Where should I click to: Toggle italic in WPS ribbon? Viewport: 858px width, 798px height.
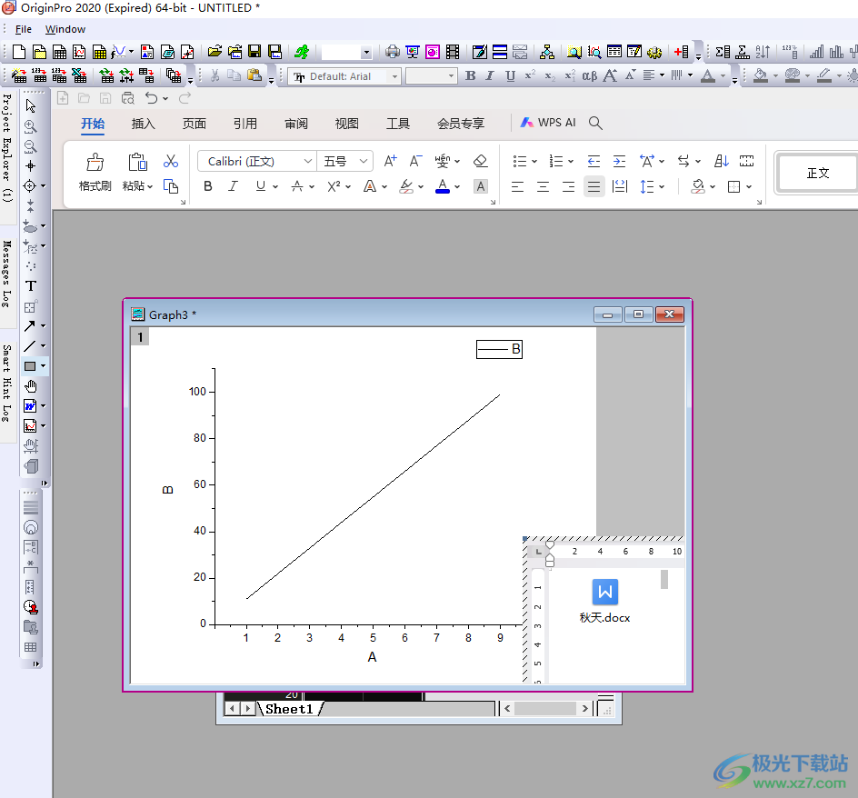click(233, 186)
